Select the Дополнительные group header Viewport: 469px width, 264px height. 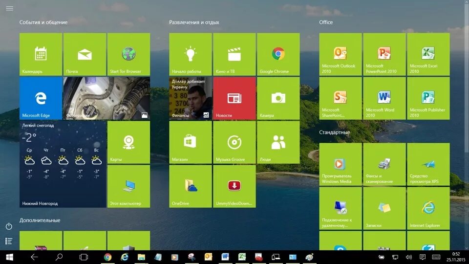[x=40, y=220]
